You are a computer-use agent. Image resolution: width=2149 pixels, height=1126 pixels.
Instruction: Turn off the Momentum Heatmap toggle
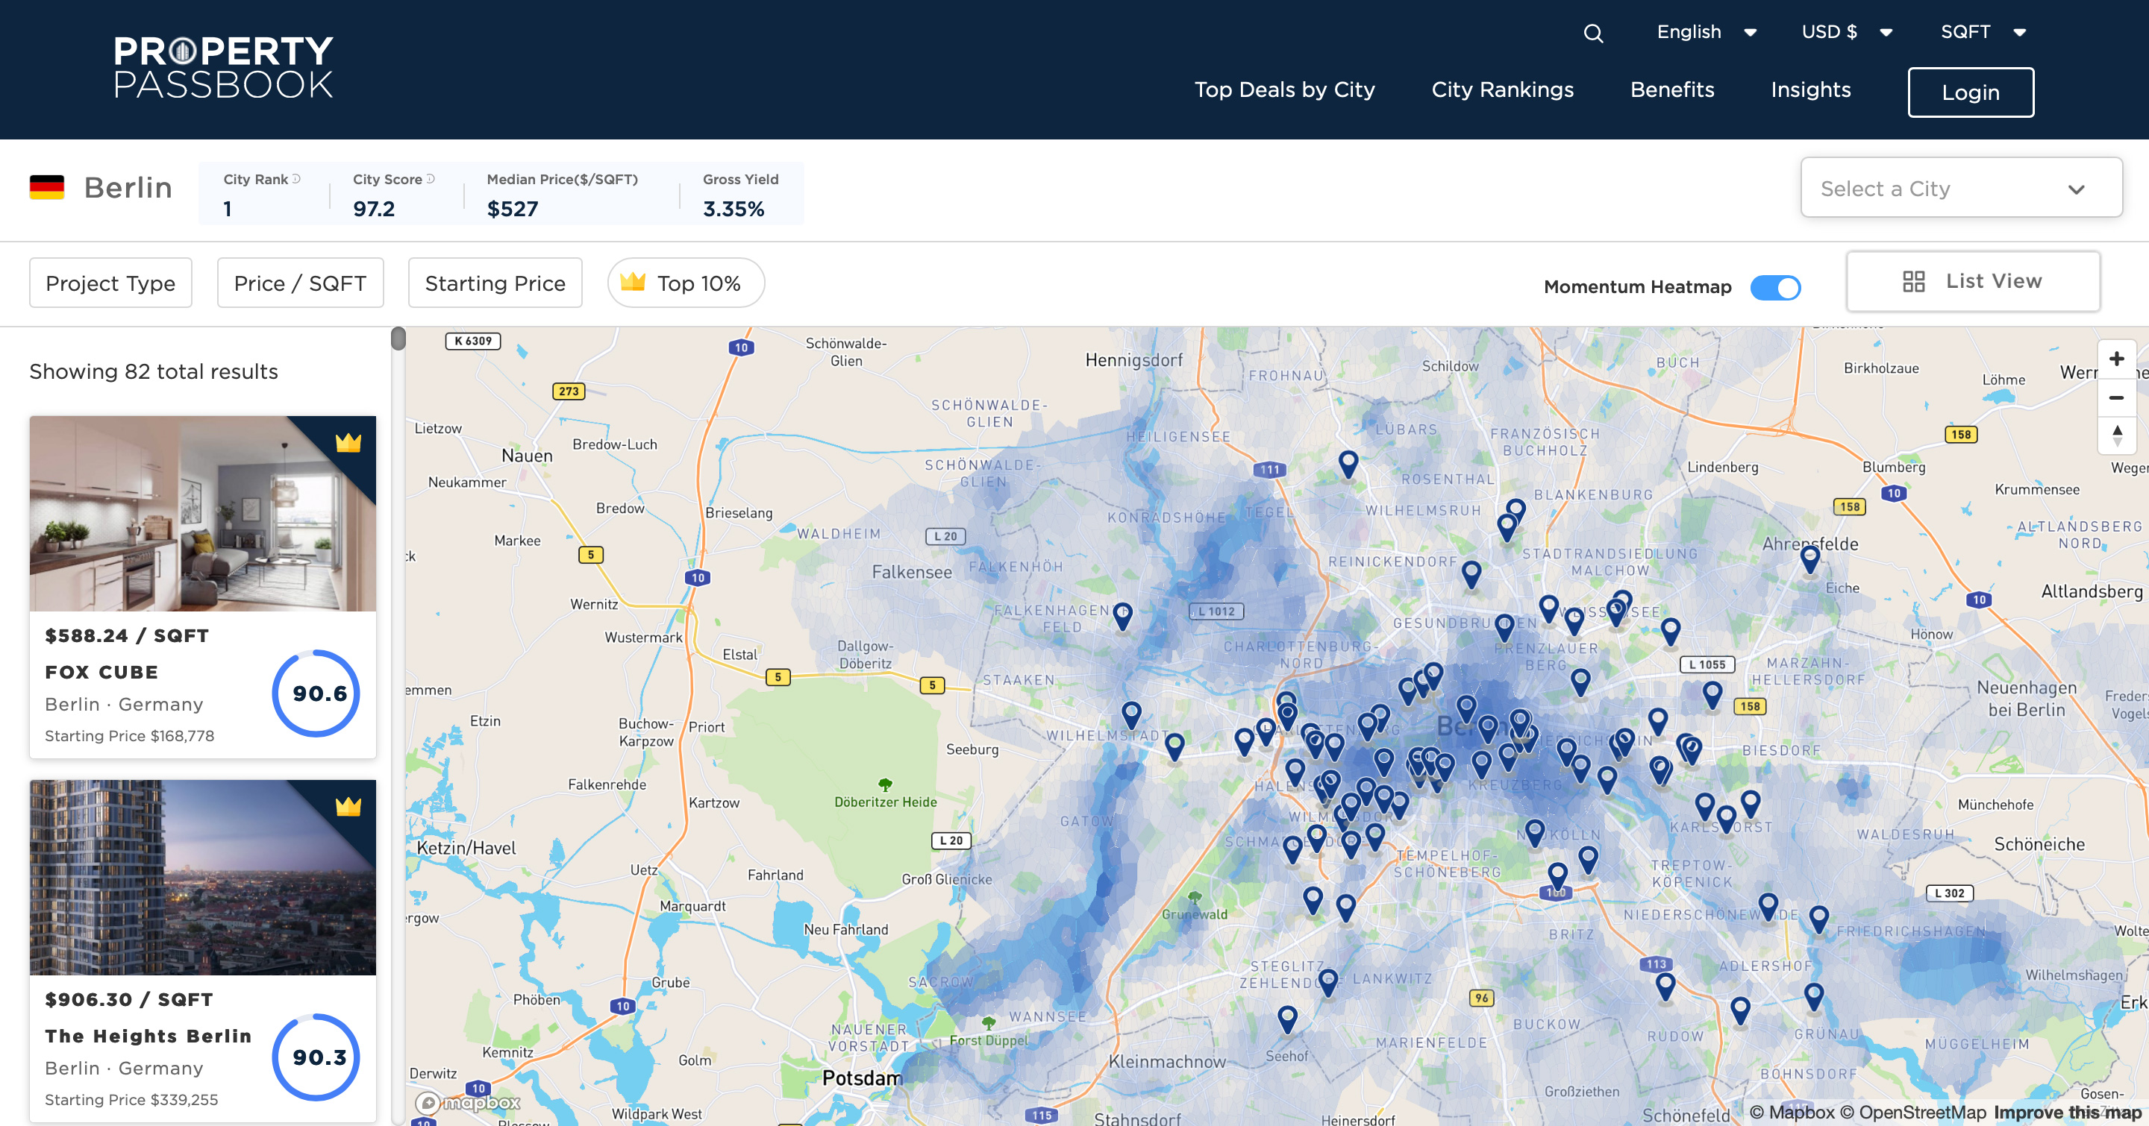coord(1774,288)
